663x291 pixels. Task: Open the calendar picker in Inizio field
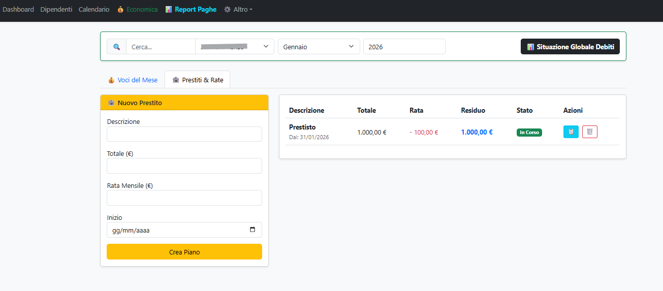click(252, 230)
